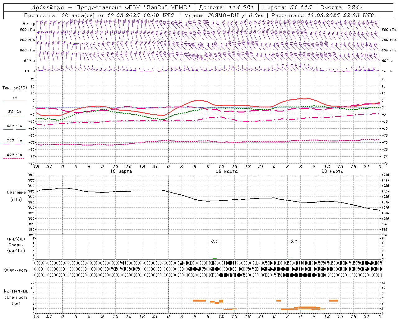Click the 0.1 precipitation value for 19 марта
This screenshot has width=398, height=319.
pos(215,241)
